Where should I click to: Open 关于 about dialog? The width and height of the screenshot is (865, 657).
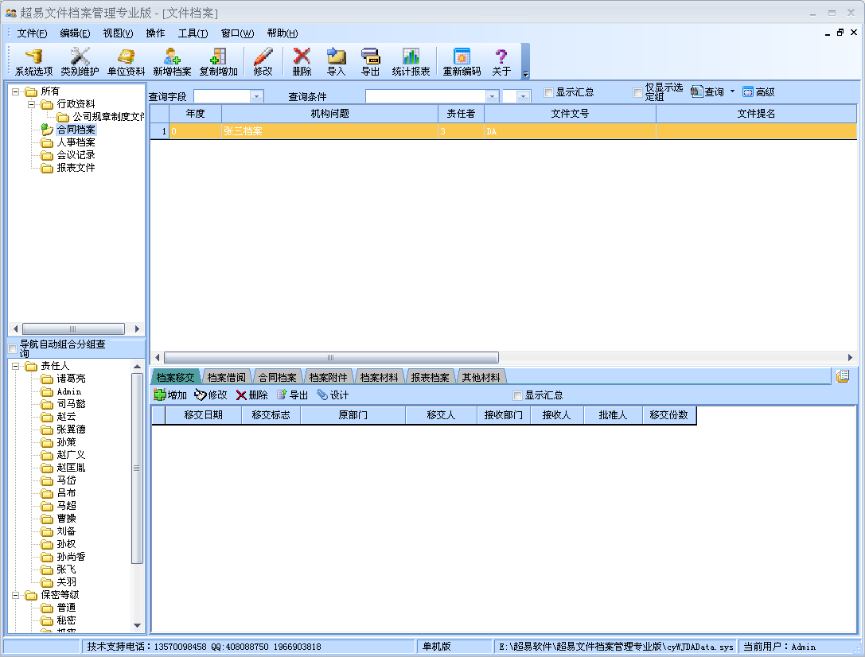(x=501, y=62)
